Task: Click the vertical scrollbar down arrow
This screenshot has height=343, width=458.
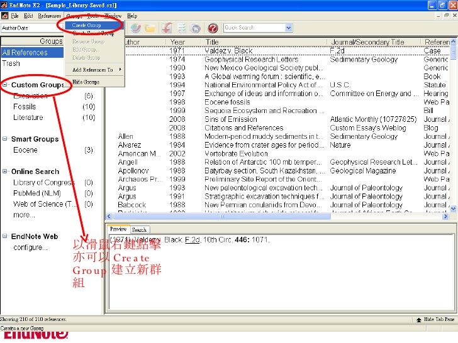Action: coord(453,209)
